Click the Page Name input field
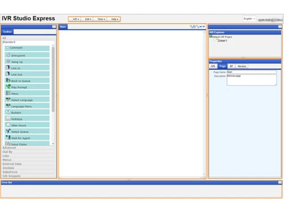 coord(252,72)
